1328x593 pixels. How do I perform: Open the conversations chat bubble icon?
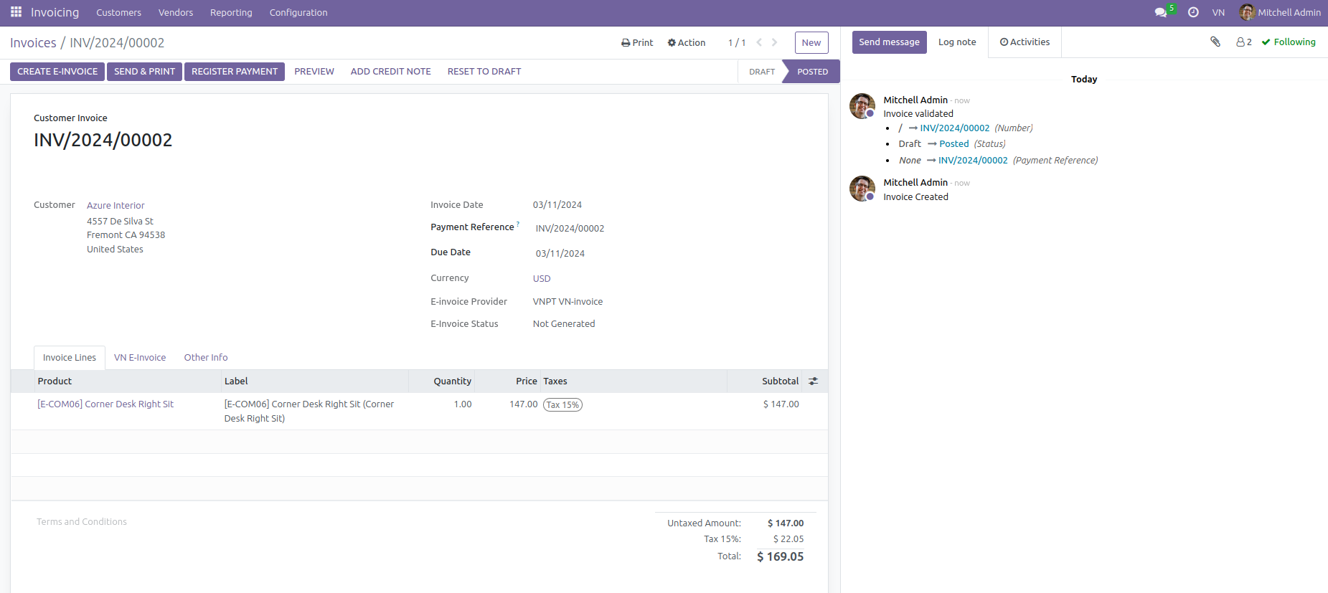click(x=1160, y=12)
